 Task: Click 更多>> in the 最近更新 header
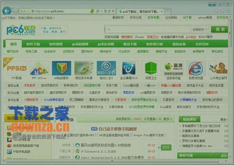pyautogui.click(x=168, y=119)
